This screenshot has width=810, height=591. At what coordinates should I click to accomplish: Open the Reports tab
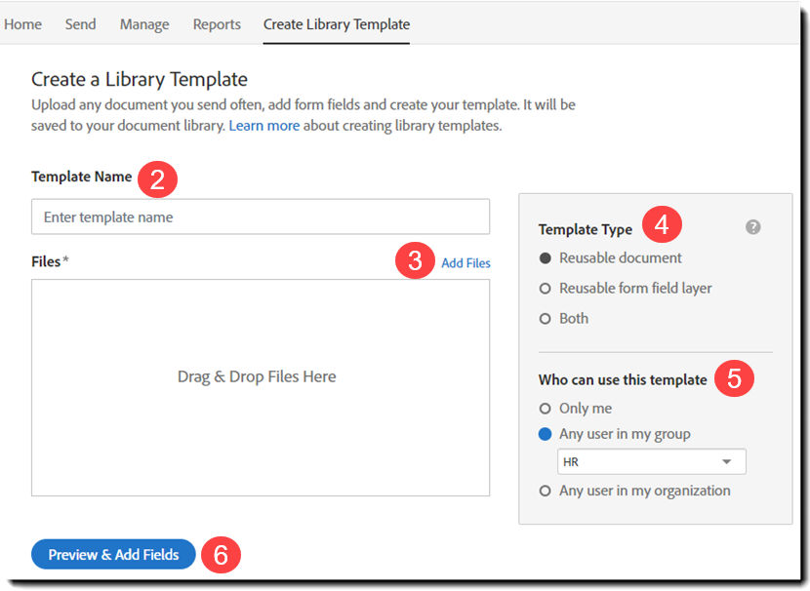tap(217, 24)
